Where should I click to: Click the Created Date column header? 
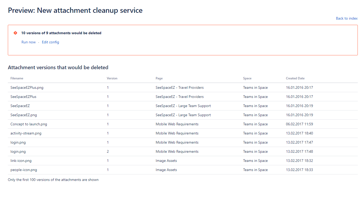[295, 78]
